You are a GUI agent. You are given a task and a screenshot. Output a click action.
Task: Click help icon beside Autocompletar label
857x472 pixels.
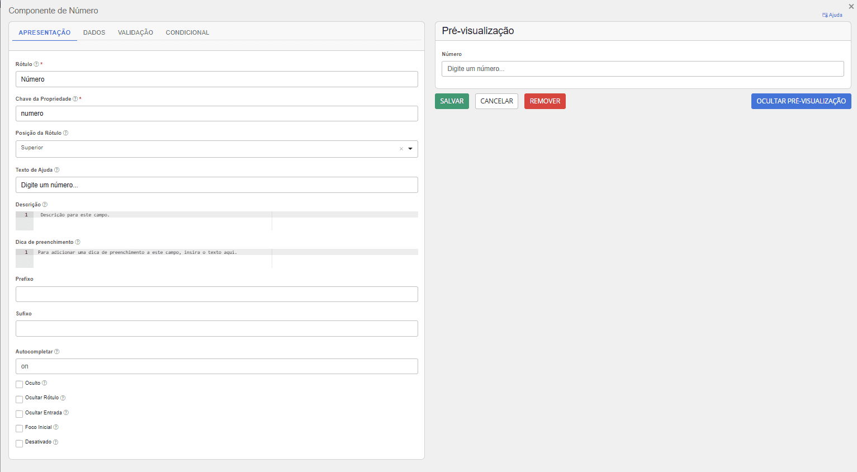[57, 352]
